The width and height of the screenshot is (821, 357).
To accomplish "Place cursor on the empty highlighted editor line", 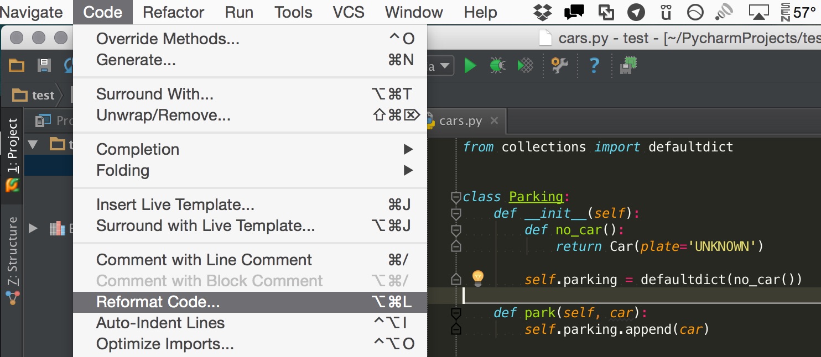I will click(x=642, y=296).
